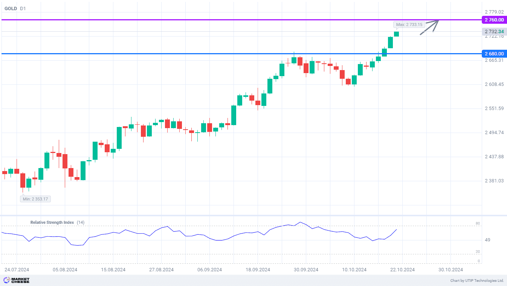507x286 pixels.
Task: Click the 2 381.03 price axis label
Action: [494, 181]
